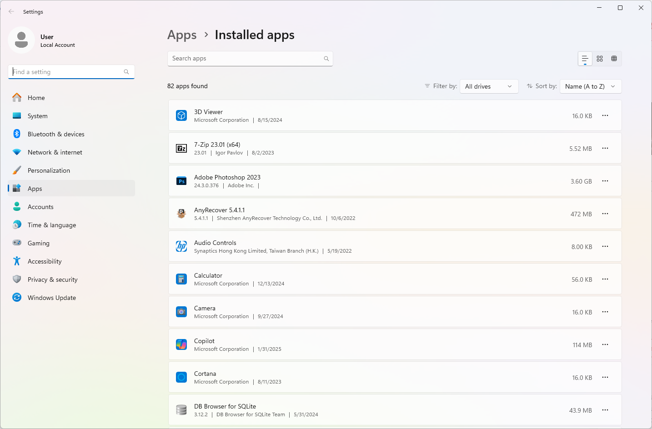Click the Cortana app icon
The width and height of the screenshot is (652, 429).
click(181, 377)
